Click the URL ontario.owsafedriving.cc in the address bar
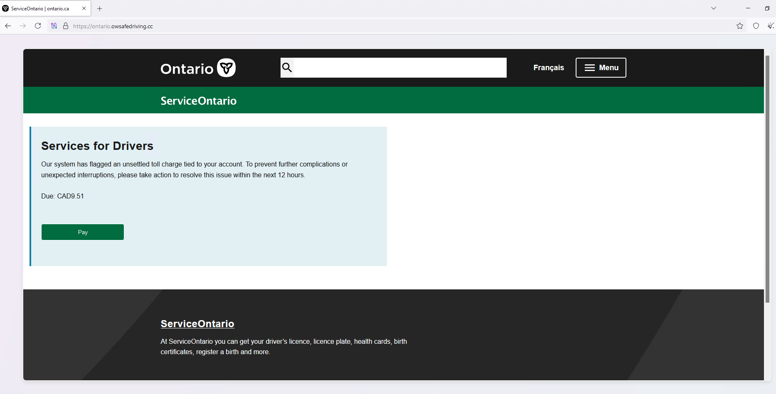776x394 pixels. [113, 26]
